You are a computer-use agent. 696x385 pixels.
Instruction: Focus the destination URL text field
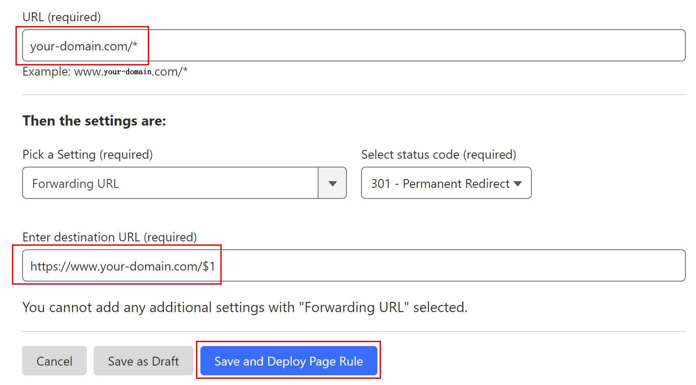[354, 266]
